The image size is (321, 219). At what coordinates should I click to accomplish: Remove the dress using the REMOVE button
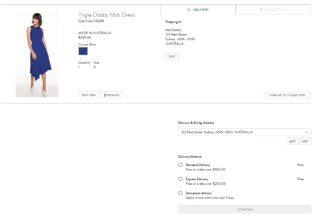[112, 95]
